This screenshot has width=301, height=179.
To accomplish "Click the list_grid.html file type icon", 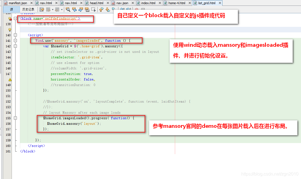I will [195, 3].
